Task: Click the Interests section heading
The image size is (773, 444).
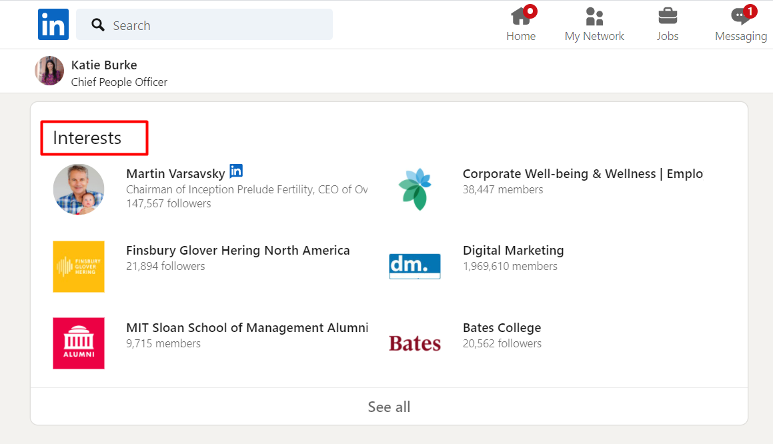Action: [x=87, y=138]
